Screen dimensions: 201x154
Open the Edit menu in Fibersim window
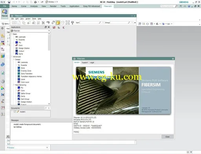click(x=17, y=19)
